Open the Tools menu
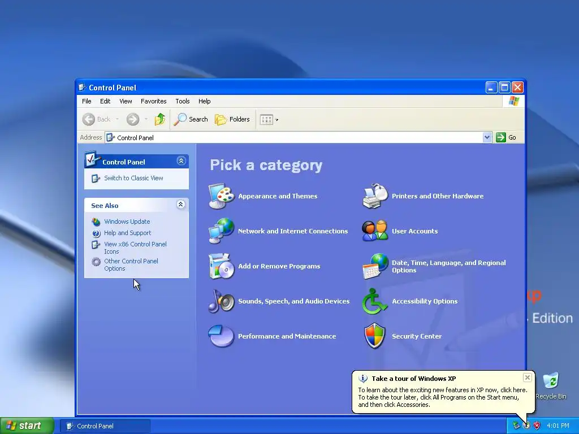Image resolution: width=579 pixels, height=434 pixels. coord(183,101)
